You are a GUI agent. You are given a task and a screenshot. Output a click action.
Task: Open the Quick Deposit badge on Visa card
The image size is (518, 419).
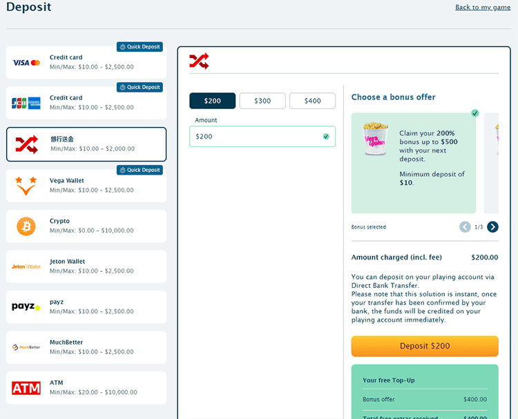140,47
